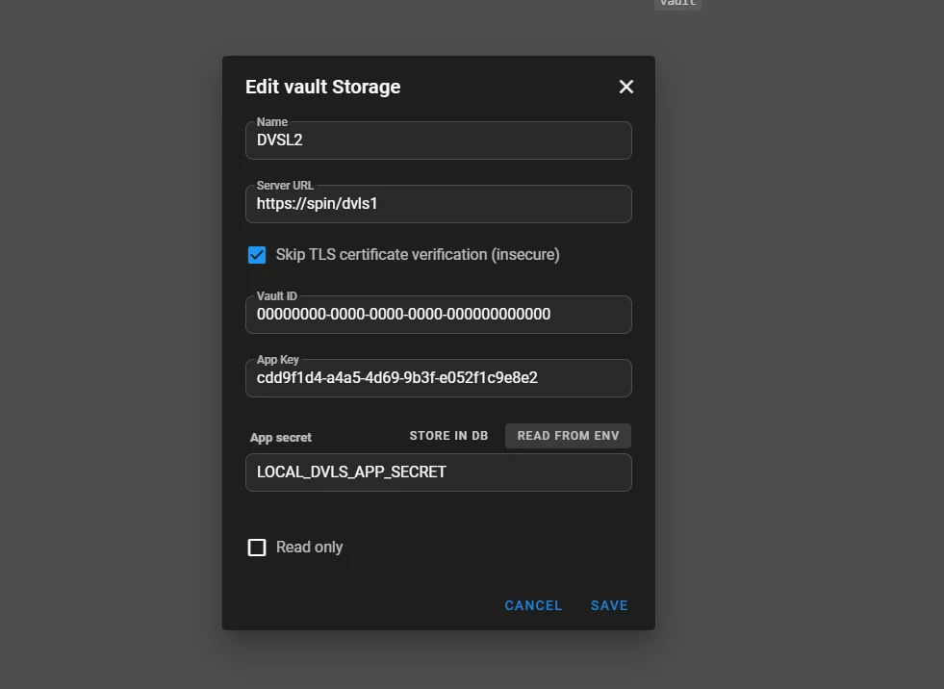Close the Edit vault Storage dialog

(625, 87)
